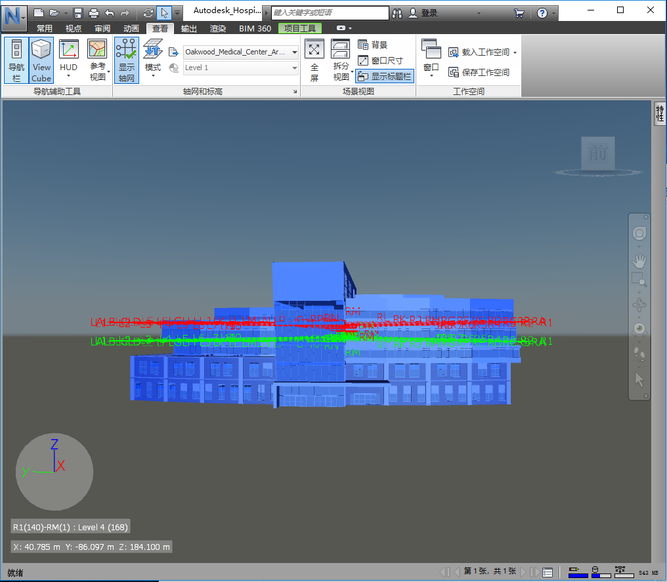Switch to the 审阅 ribbon tab
The height and width of the screenshot is (582, 667).
[x=102, y=28]
